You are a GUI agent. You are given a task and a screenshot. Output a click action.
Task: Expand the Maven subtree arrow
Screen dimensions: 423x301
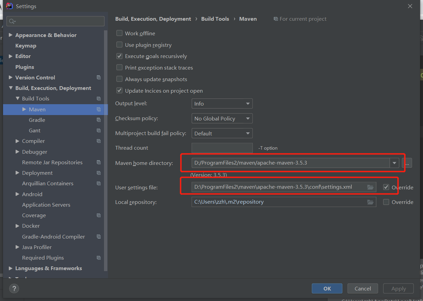click(x=24, y=109)
